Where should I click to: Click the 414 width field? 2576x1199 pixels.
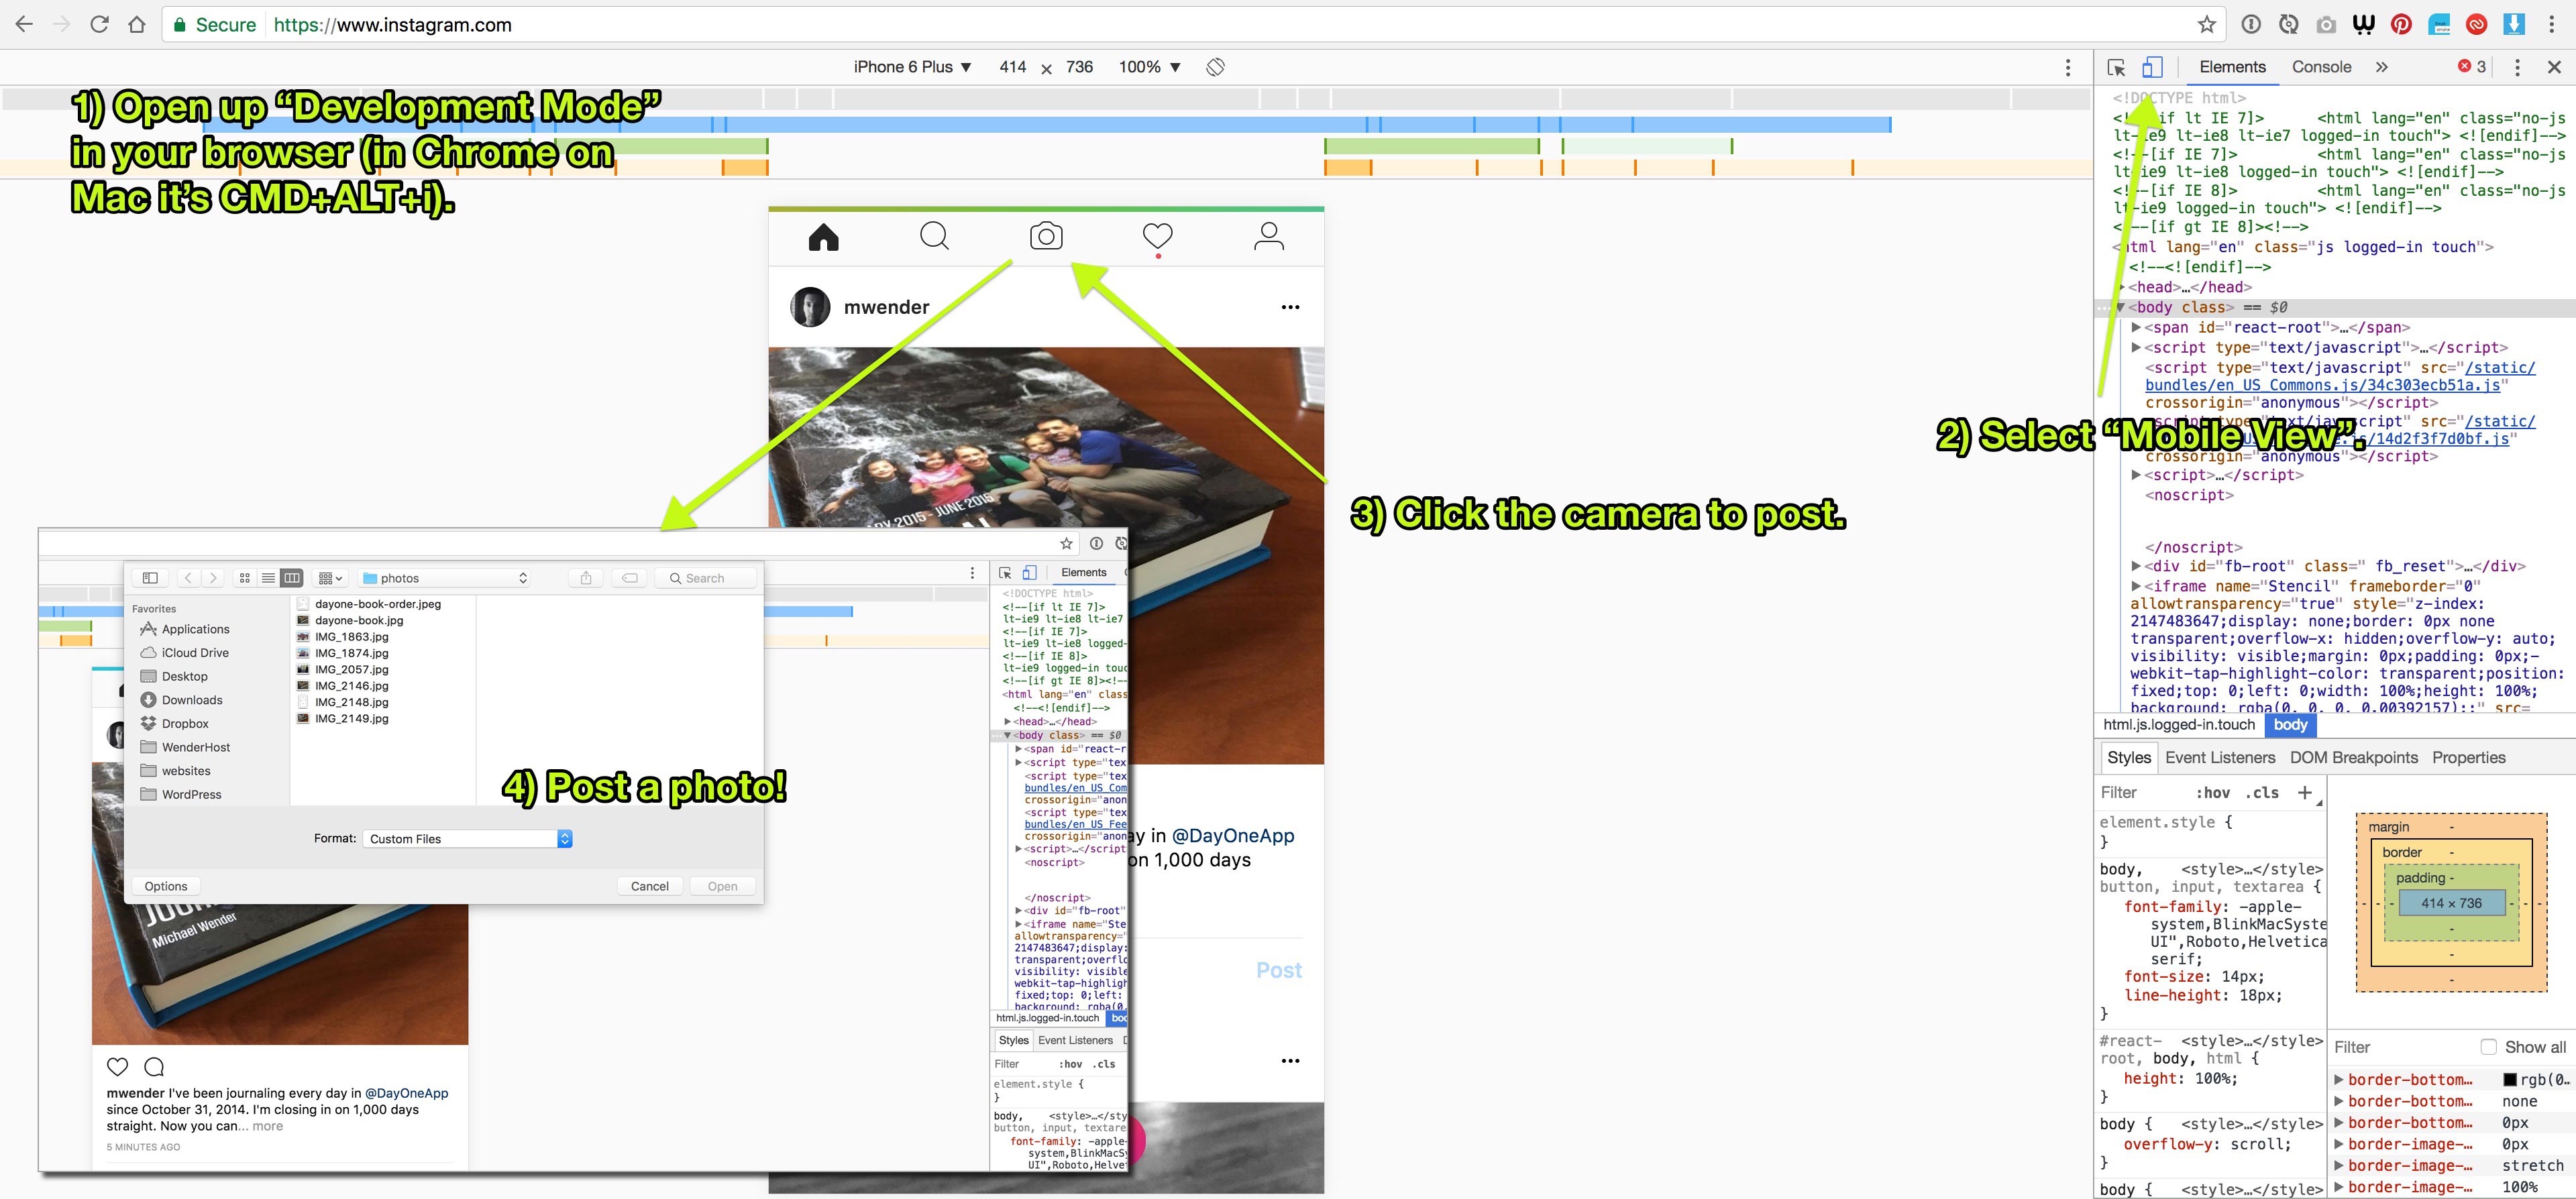[1012, 67]
